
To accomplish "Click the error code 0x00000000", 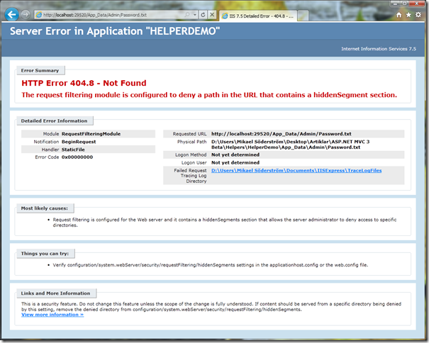I will pos(77,157).
